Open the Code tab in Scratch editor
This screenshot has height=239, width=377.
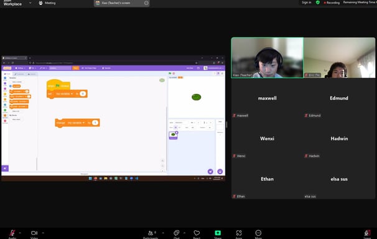[7, 74]
